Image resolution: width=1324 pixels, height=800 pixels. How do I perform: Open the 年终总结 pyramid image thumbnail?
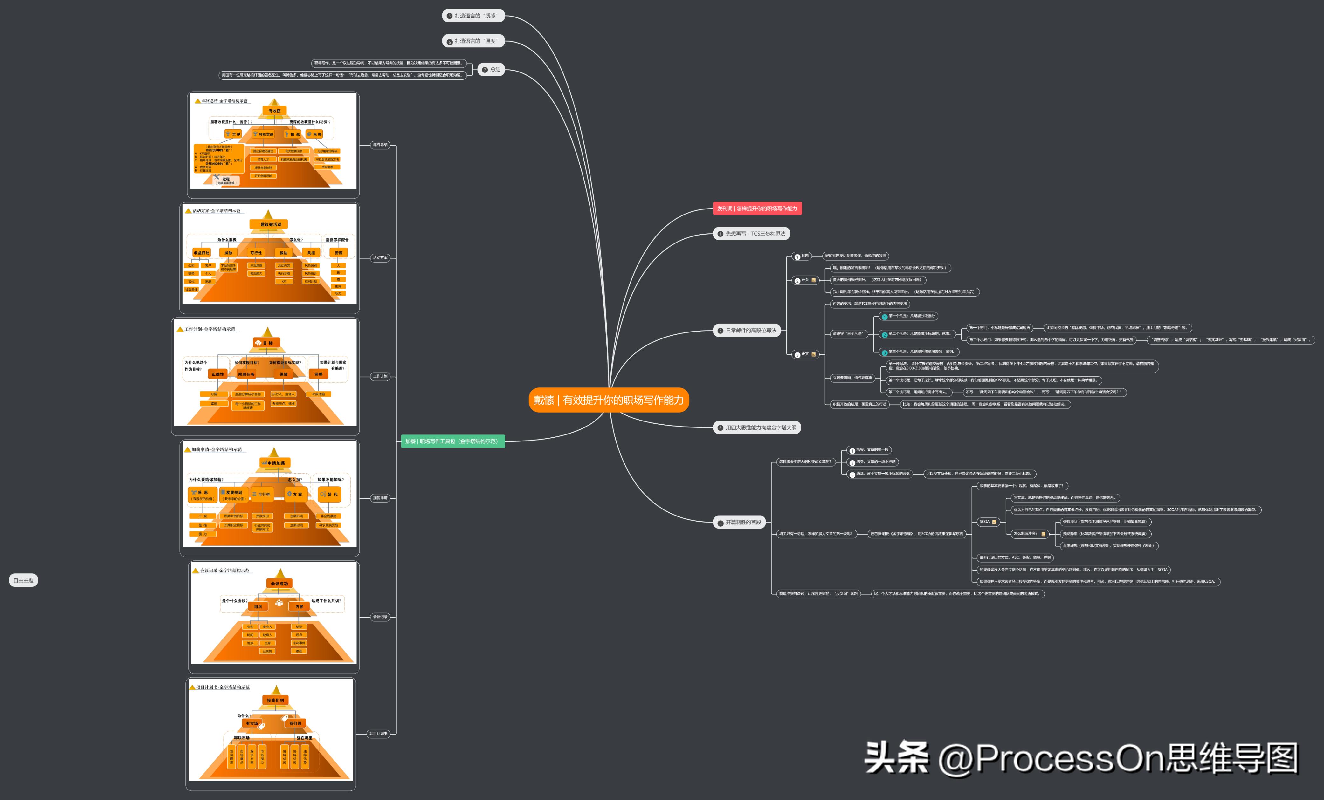[x=273, y=141]
